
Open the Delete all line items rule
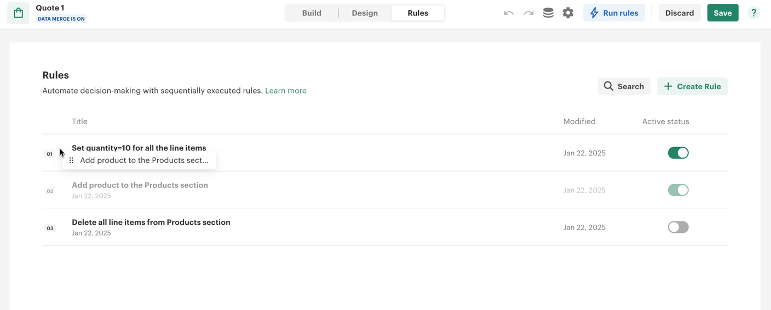click(151, 223)
